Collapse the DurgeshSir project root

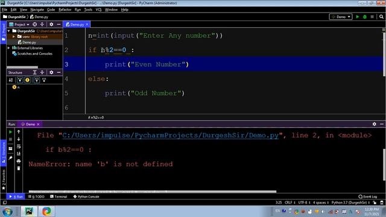[9, 31]
